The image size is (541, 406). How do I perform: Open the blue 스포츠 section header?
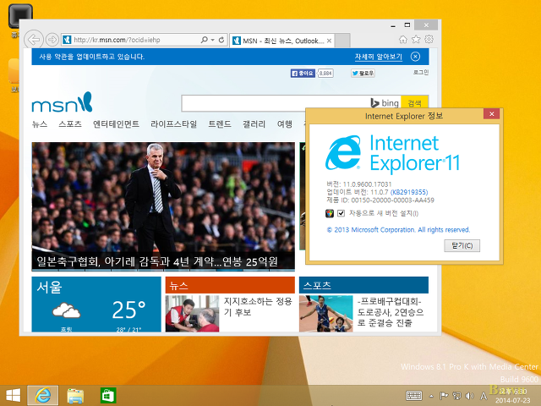[x=363, y=285]
